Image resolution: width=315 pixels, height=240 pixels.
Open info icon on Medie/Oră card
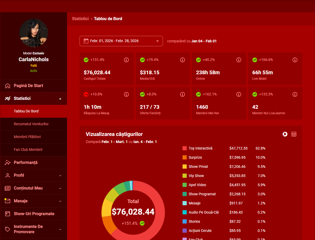click(x=183, y=60)
